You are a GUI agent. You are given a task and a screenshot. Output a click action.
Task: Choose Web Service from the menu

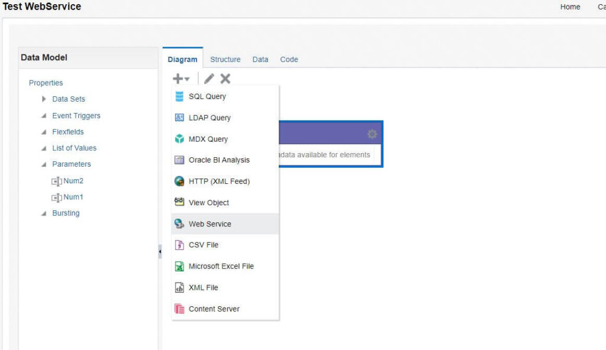click(225, 223)
